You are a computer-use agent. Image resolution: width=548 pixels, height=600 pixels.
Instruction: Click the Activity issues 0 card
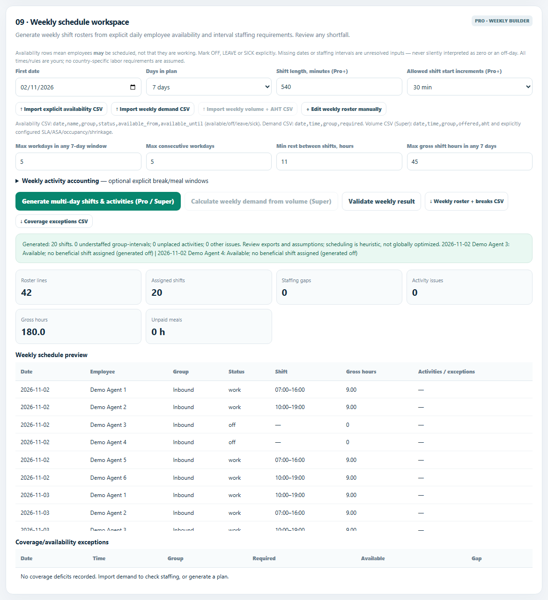pos(469,287)
